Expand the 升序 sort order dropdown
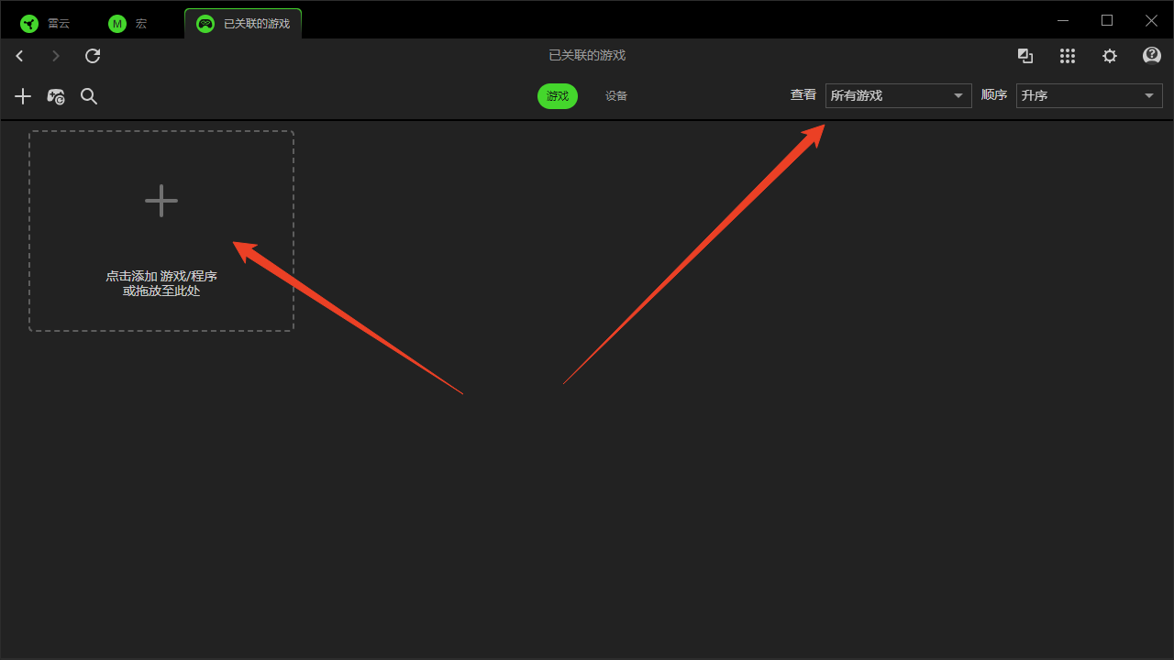Viewport: 1174px width, 660px height. tap(1089, 95)
